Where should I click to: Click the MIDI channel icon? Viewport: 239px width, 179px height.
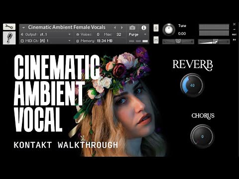click(x=22, y=41)
